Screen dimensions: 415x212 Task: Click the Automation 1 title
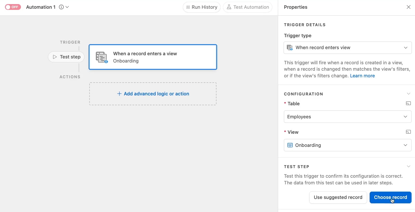tap(41, 7)
